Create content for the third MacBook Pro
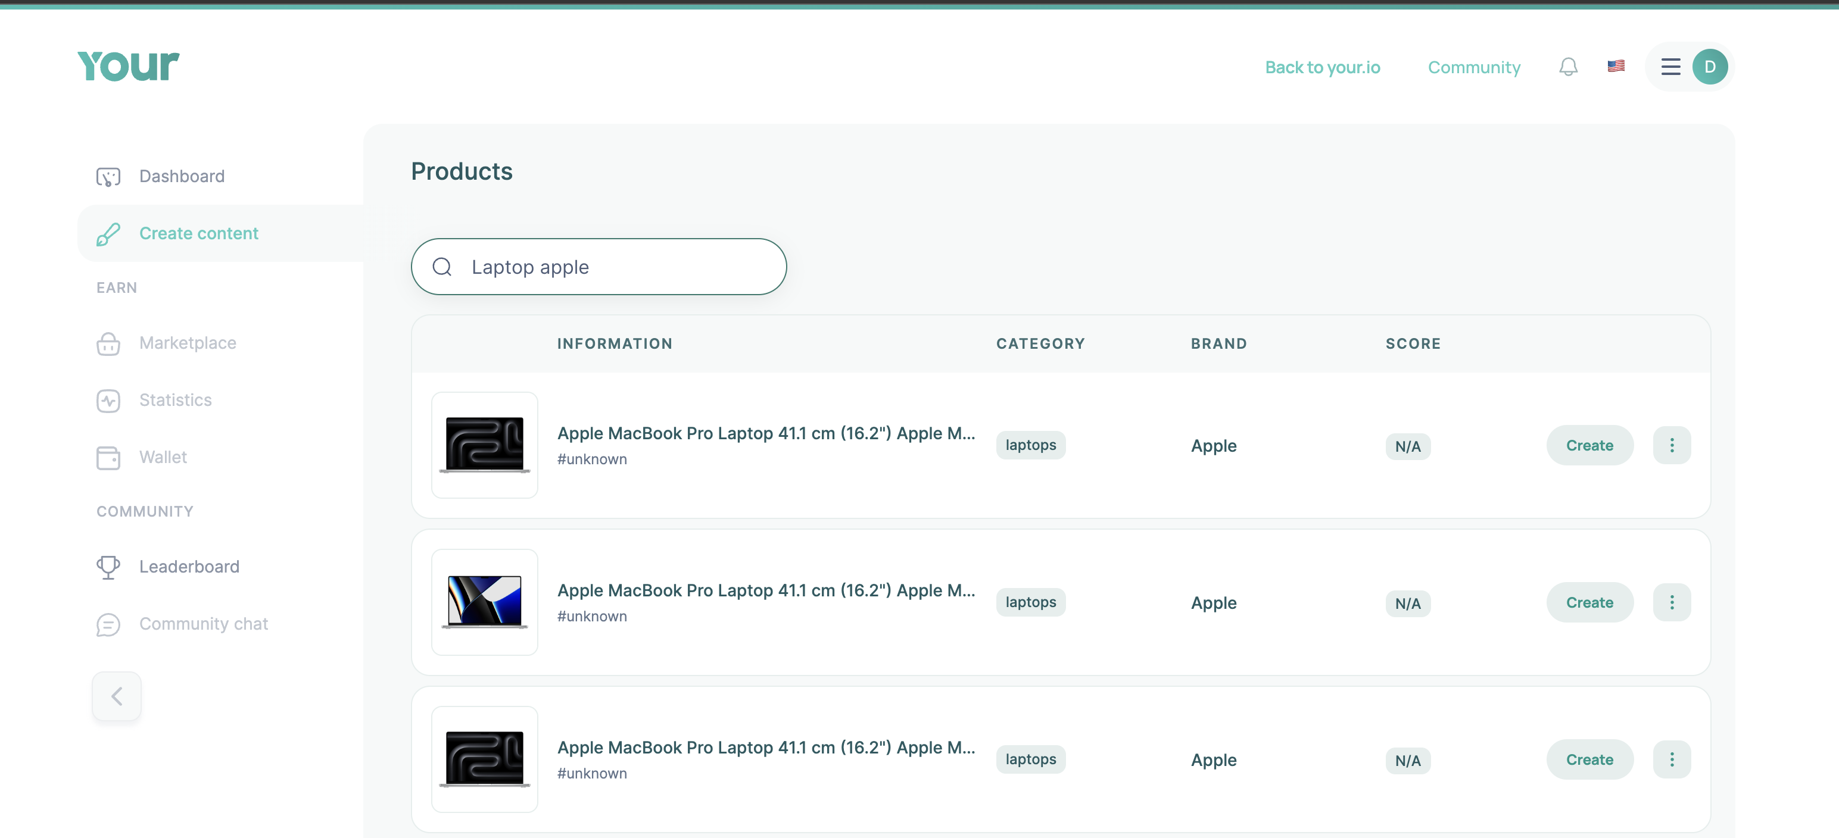Viewport: 1839px width, 838px height. coord(1590,759)
